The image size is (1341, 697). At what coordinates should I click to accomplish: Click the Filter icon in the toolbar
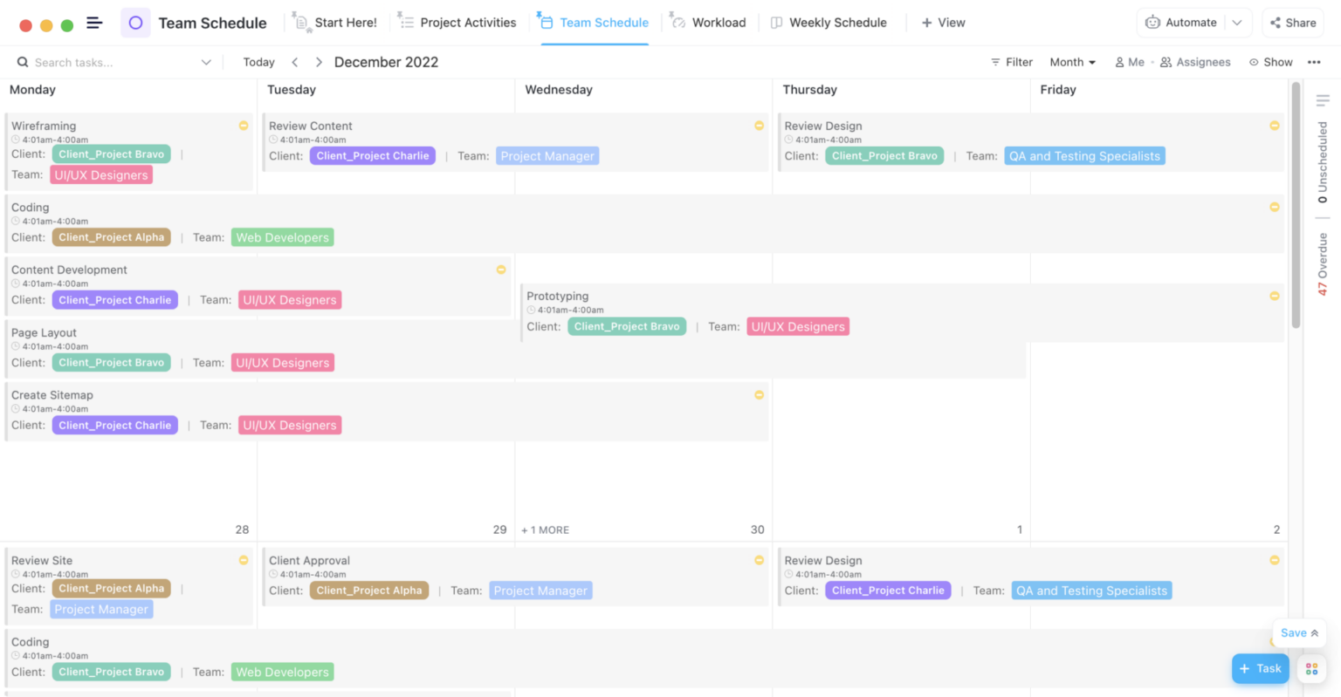tap(997, 62)
